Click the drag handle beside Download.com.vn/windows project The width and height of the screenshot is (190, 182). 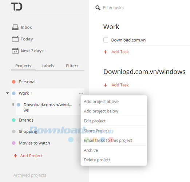pos(13,105)
